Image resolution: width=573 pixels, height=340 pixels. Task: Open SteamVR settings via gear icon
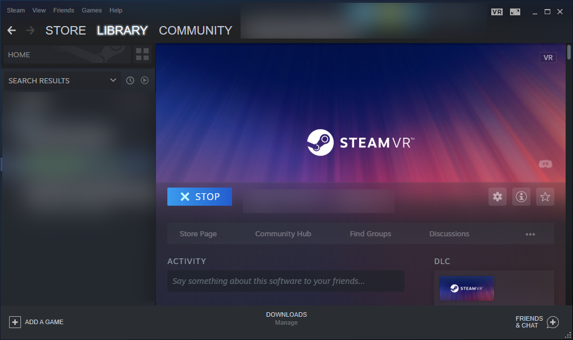coord(498,197)
